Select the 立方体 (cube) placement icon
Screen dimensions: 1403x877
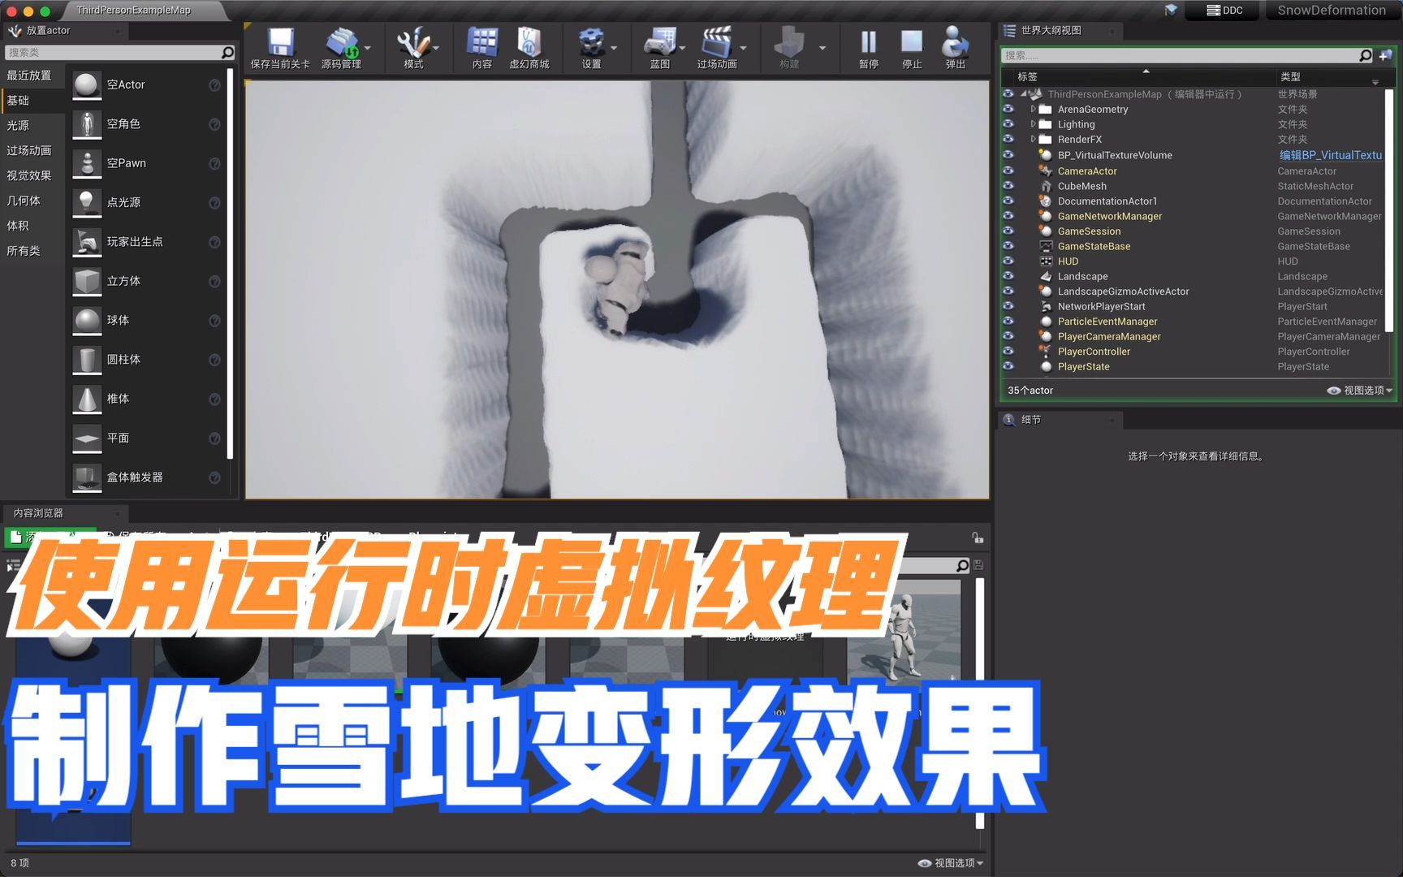(87, 280)
